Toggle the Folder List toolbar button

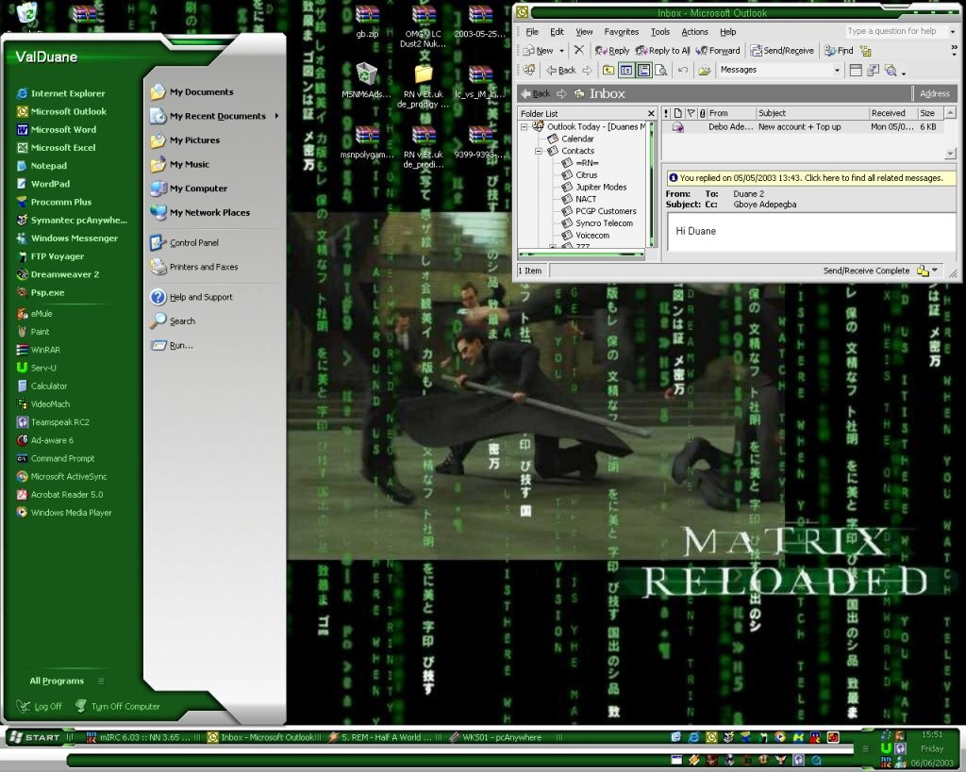pos(626,70)
